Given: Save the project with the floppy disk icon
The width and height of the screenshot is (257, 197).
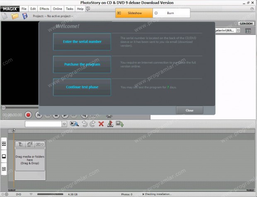Looking at the screenshot, I should pyautogui.click(x=25, y=16).
